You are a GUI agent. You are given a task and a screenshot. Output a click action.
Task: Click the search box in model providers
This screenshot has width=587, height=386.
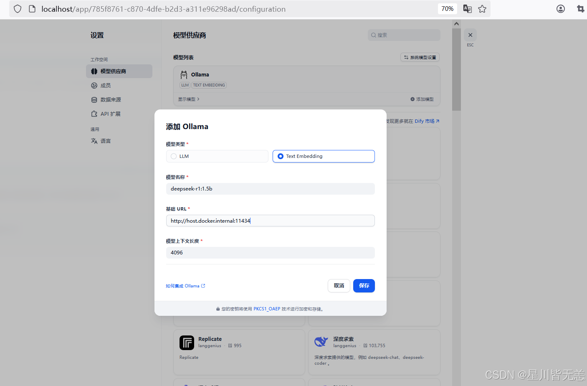[404, 35]
